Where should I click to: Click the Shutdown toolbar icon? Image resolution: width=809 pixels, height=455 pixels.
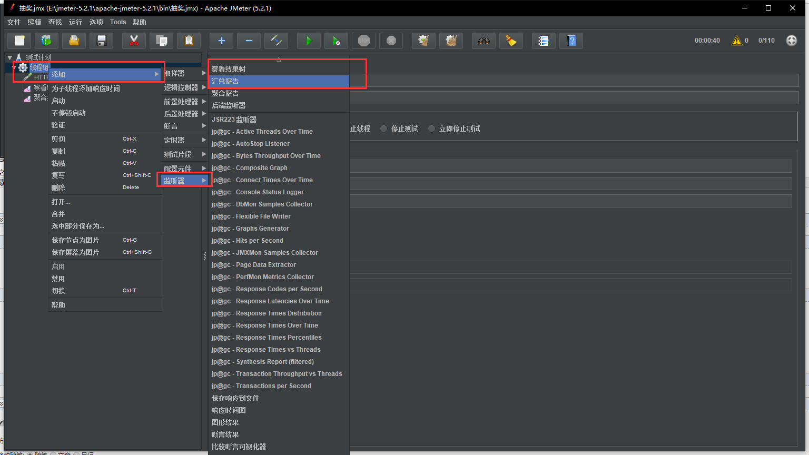pos(391,41)
